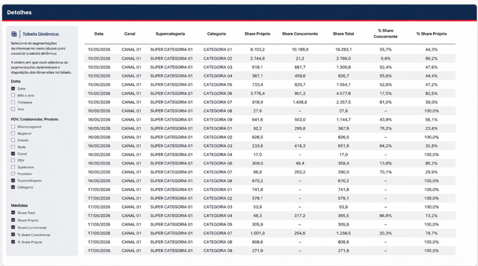Tick the Promotor checkbox

[13, 174]
